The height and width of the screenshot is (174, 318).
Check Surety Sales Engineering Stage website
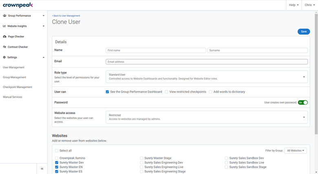point(141,172)
